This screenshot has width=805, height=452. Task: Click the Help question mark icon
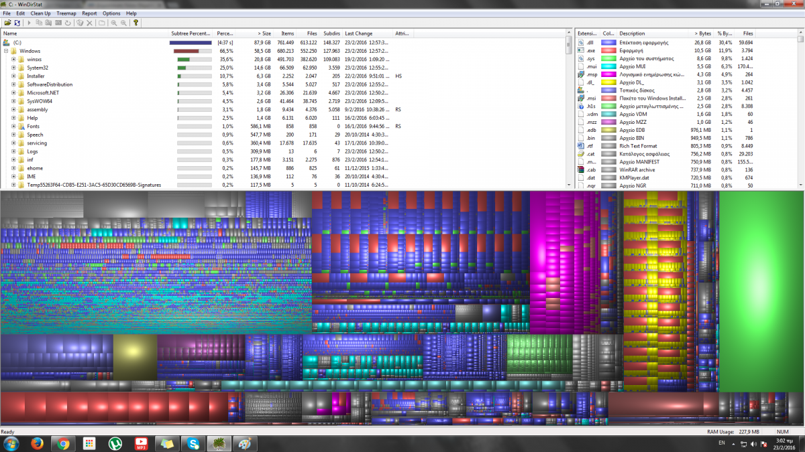click(x=136, y=23)
